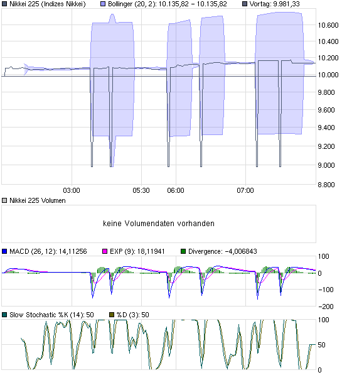
Task: Click the 'Nikkei 225 Volumen' label
Action: 38,200
